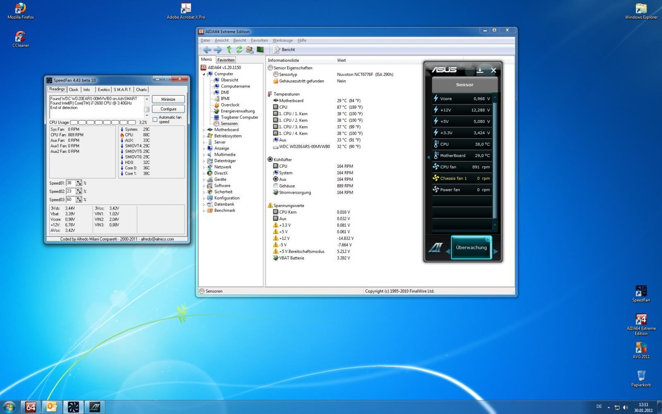Collapse the Computer tree node
The height and width of the screenshot is (414, 662).
[x=204, y=74]
